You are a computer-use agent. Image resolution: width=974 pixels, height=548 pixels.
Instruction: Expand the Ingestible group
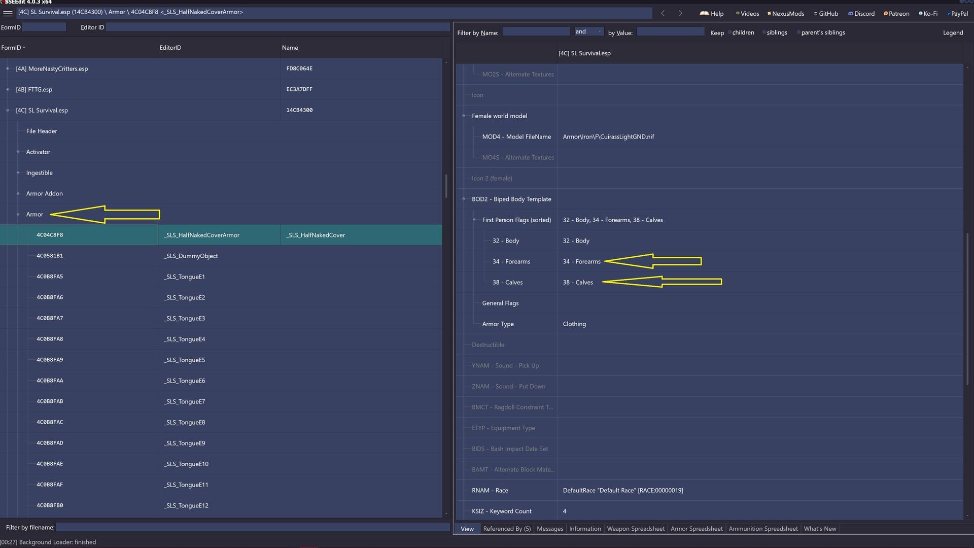coord(18,173)
